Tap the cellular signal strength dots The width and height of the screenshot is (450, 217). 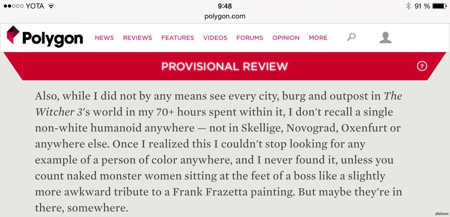(x=13, y=6)
